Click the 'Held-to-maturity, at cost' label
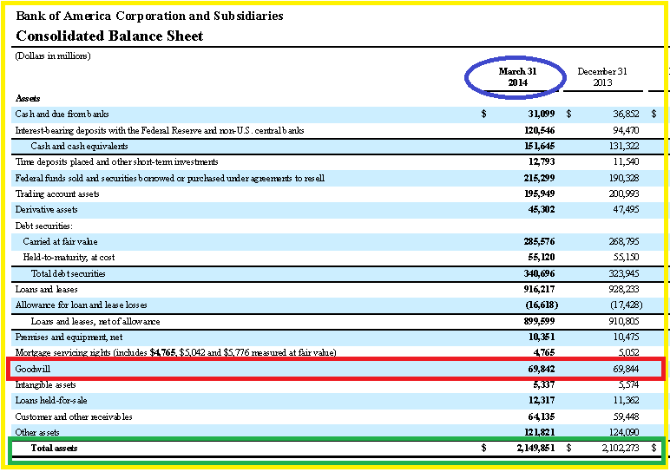Image resolution: width=670 pixels, height=472 pixels. point(69,258)
